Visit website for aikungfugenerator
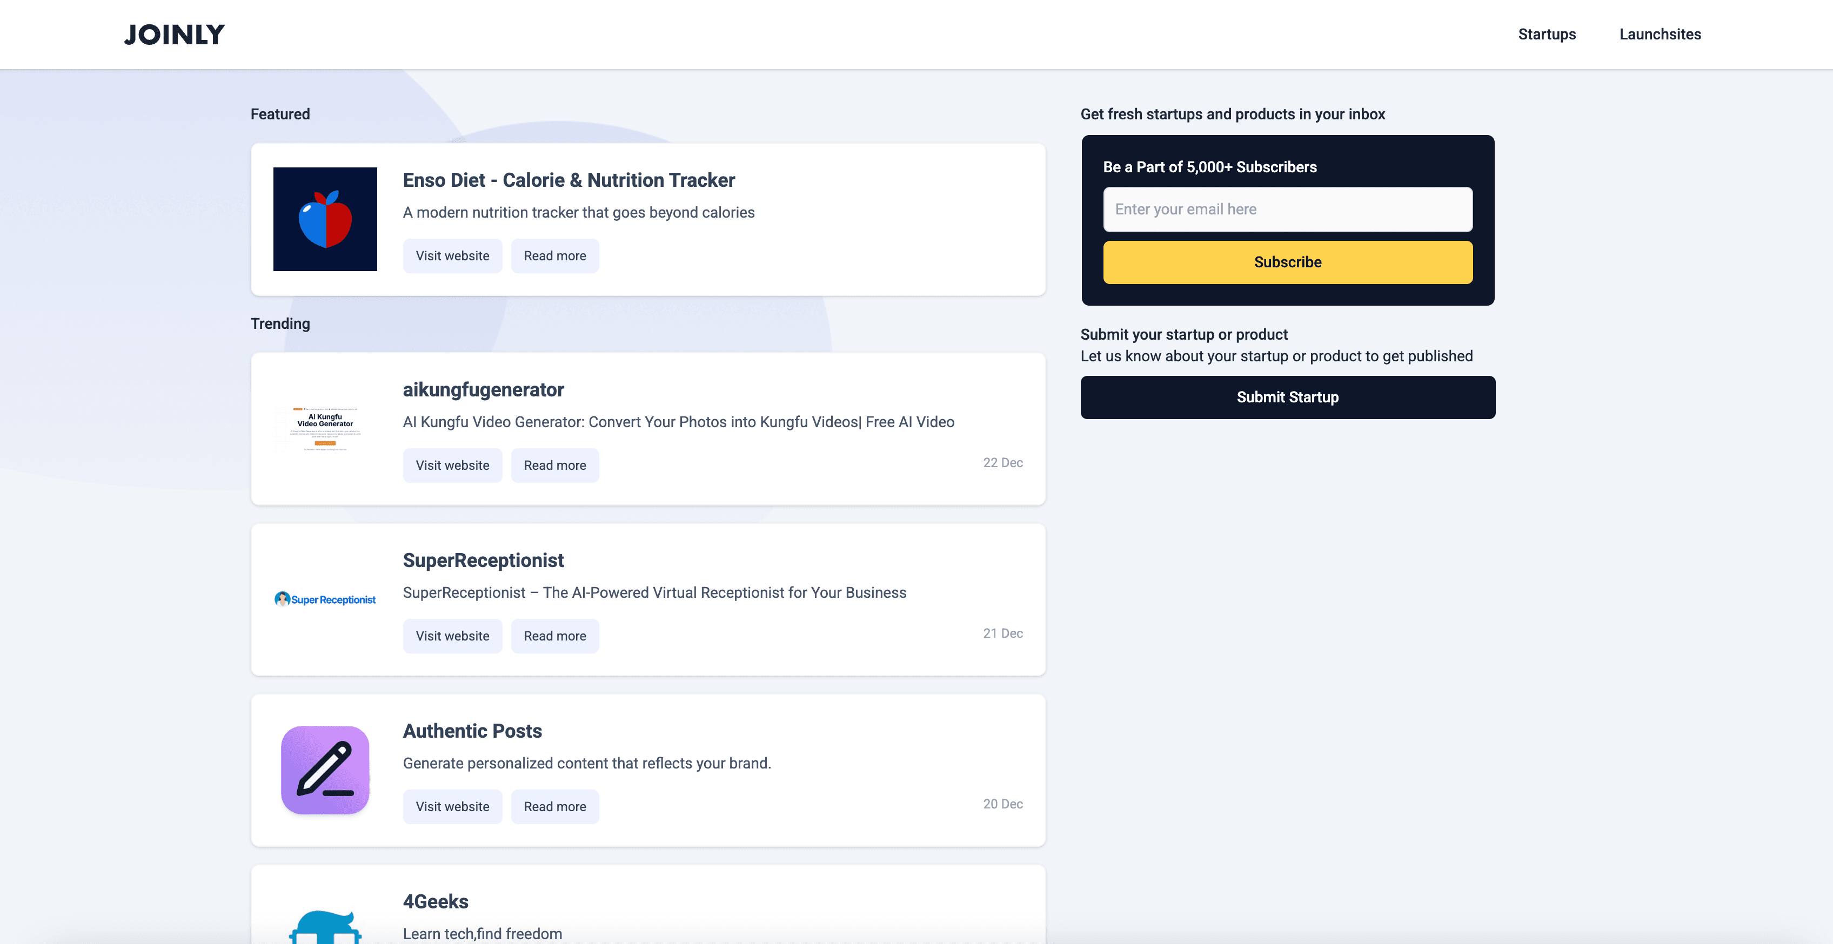This screenshot has height=944, width=1833. click(452, 465)
